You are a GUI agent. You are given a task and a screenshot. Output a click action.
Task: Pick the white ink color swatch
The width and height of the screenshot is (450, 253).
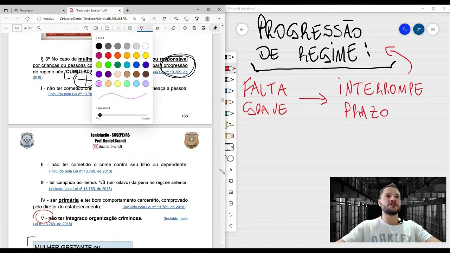[x=146, y=46]
